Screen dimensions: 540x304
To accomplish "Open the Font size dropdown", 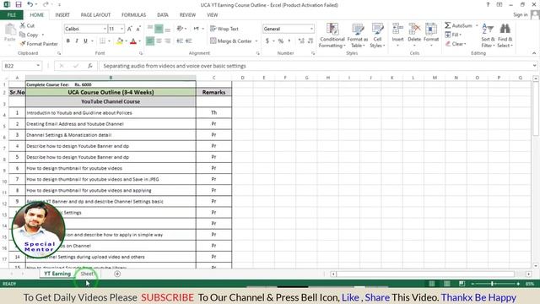I will [121, 29].
